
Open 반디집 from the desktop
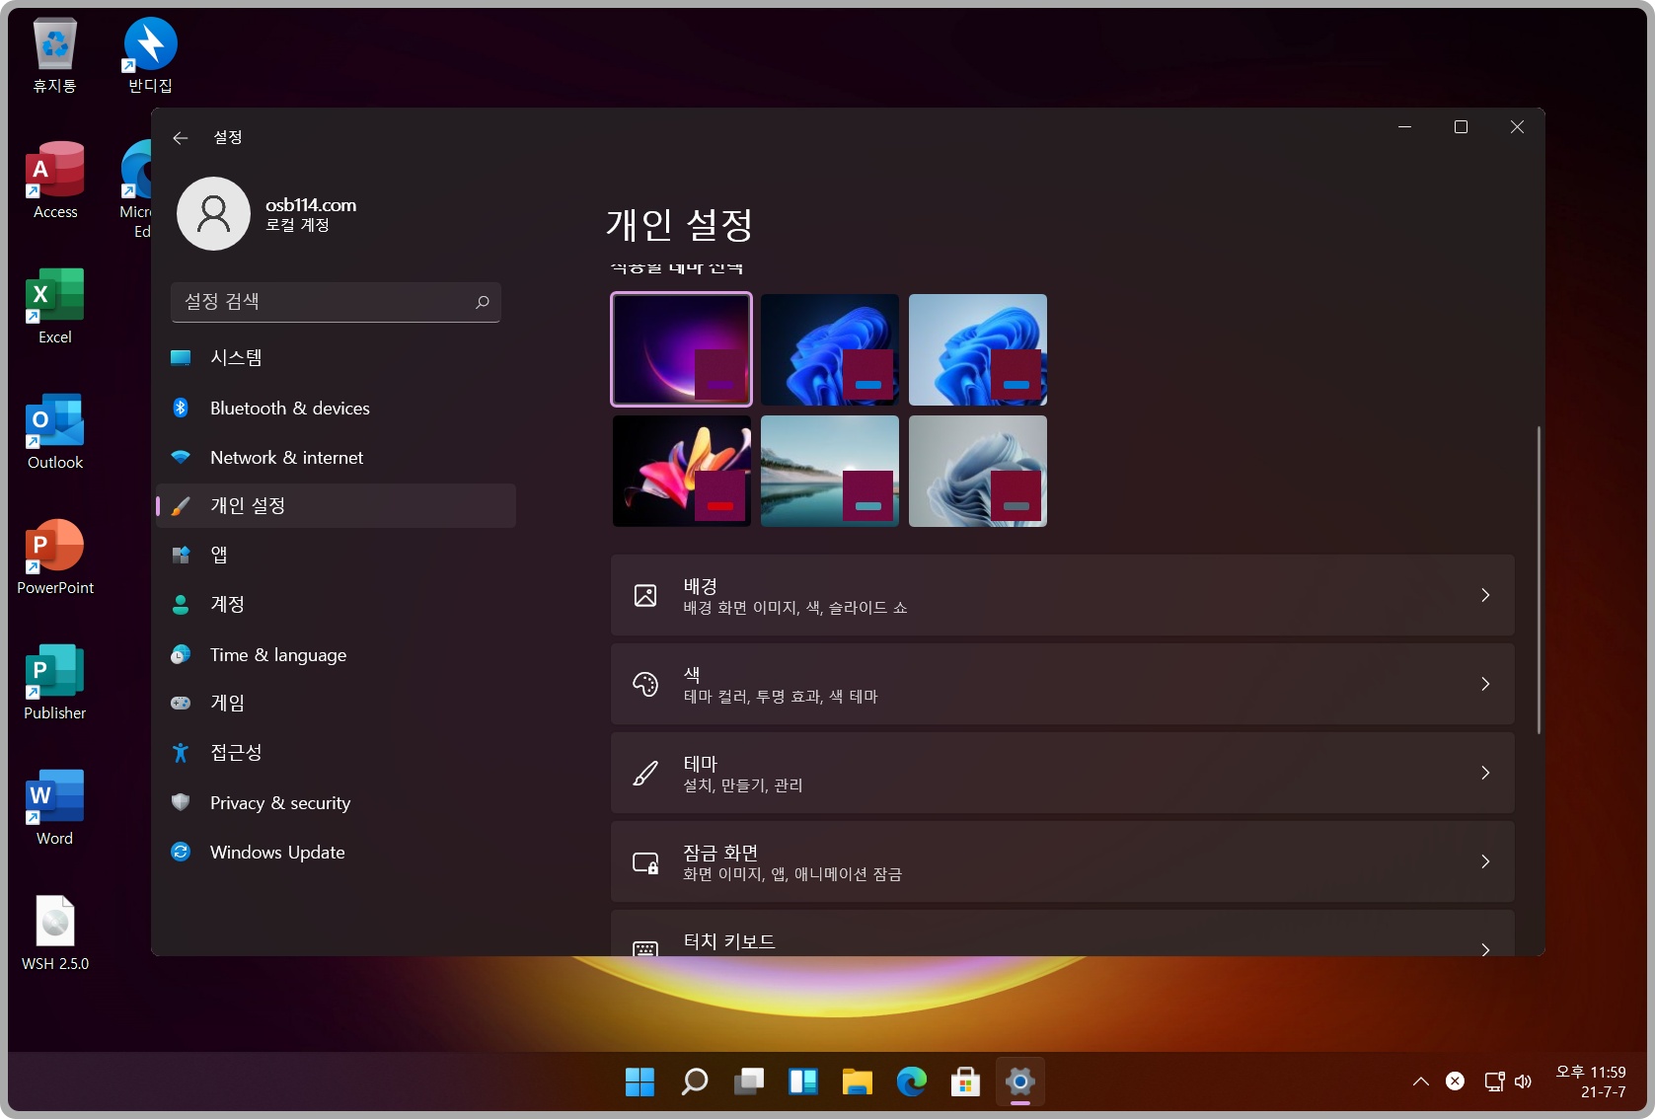(148, 44)
